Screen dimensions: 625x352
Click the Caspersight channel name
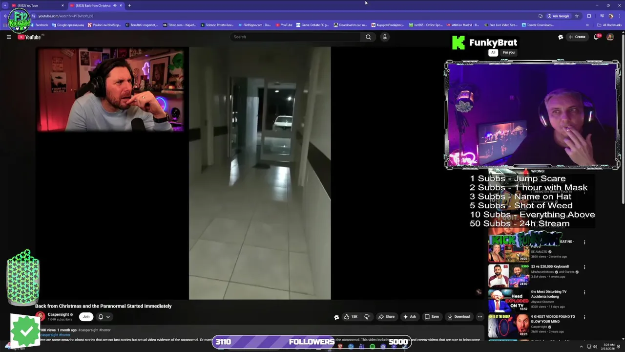pyautogui.click(x=58, y=314)
